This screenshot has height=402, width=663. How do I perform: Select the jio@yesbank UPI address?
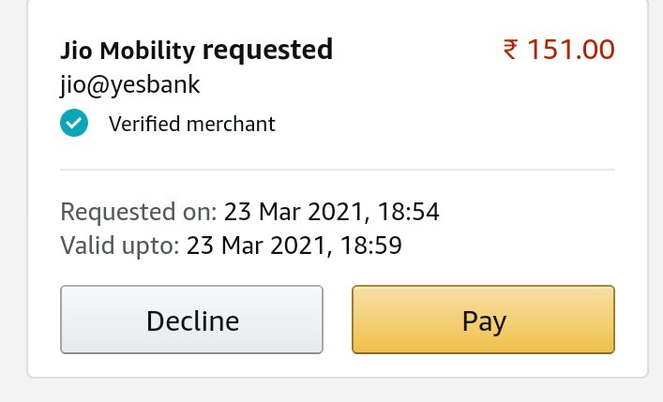[x=129, y=84]
